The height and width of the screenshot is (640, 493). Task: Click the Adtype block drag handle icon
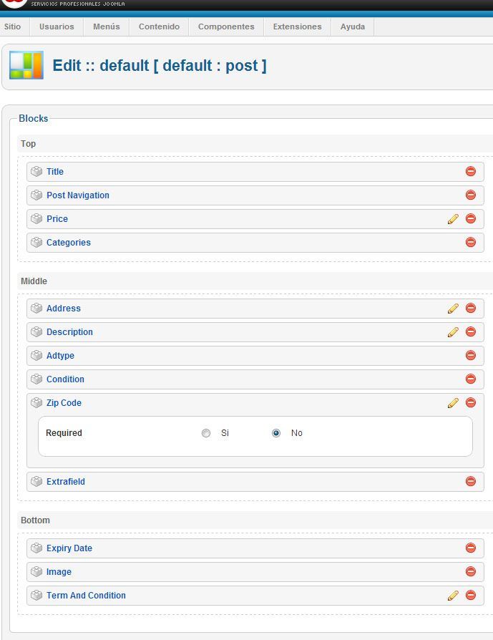coord(36,356)
